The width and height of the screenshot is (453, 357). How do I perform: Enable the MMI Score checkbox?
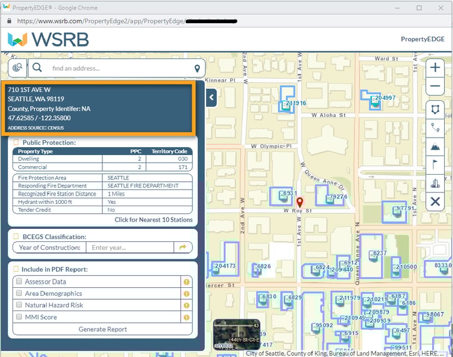[x=19, y=316]
